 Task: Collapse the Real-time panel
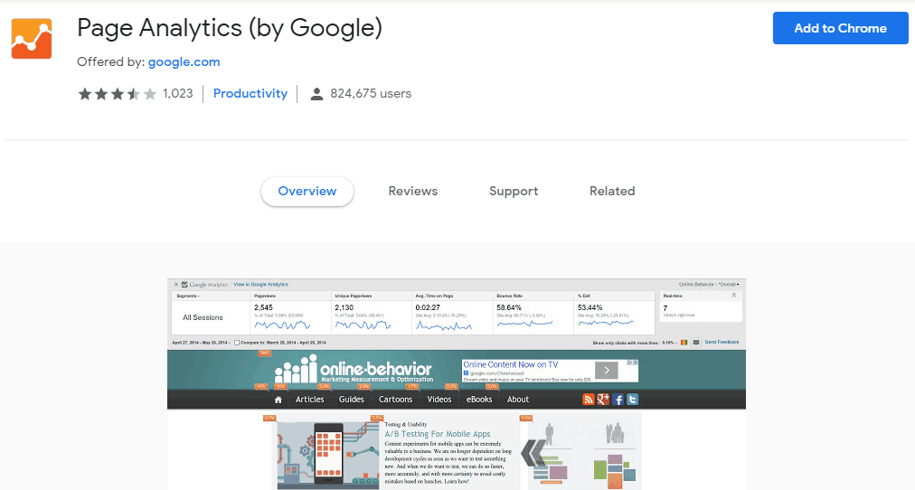[733, 296]
